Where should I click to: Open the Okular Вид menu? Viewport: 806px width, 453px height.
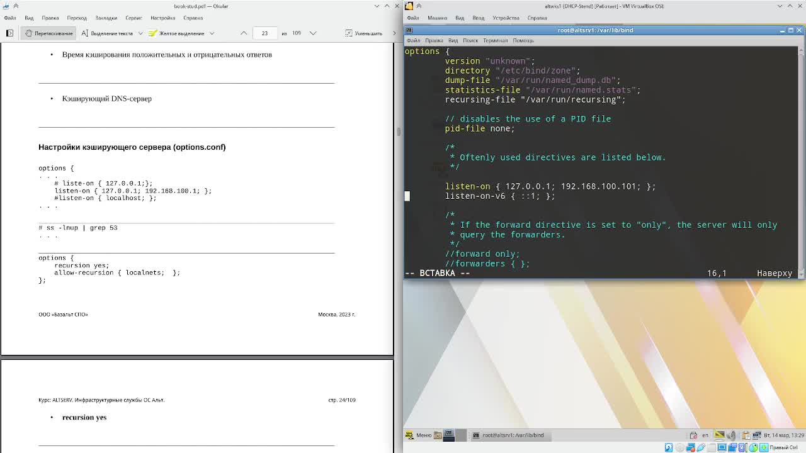click(29, 18)
